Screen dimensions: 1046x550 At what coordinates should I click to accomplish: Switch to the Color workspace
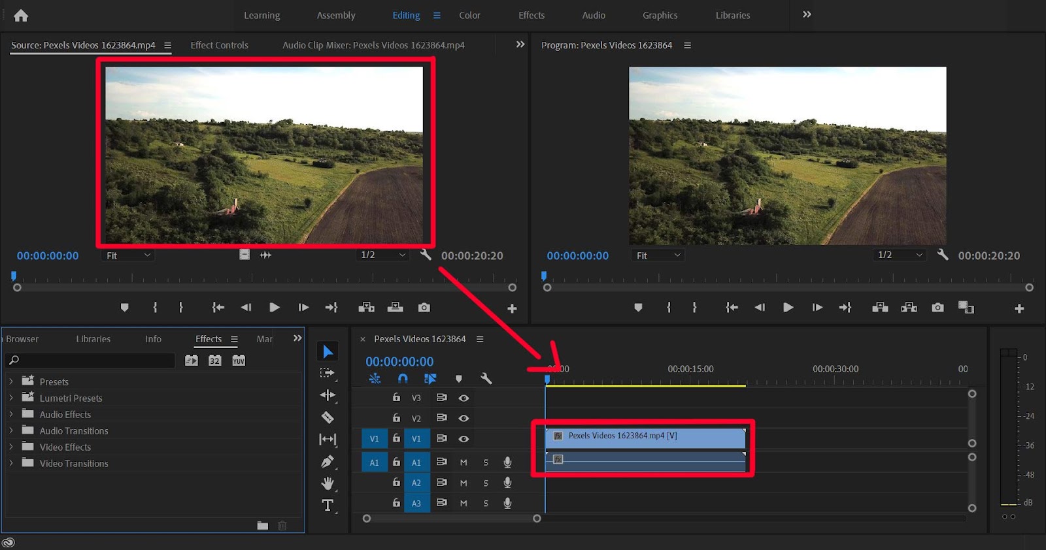coord(469,15)
